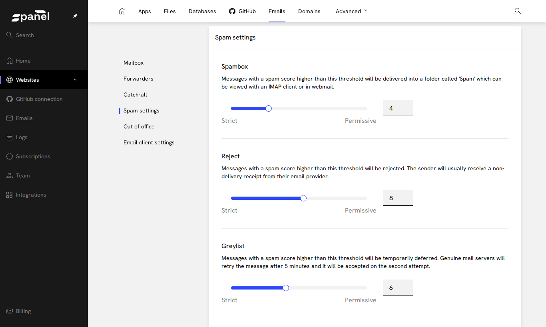
Task: Click the GitHub connection icon in sidebar
Action: point(10,99)
